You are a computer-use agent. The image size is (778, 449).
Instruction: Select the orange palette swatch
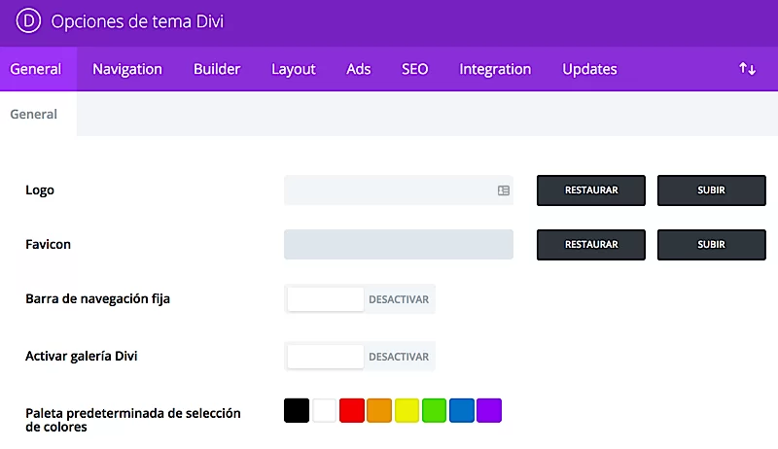379,410
